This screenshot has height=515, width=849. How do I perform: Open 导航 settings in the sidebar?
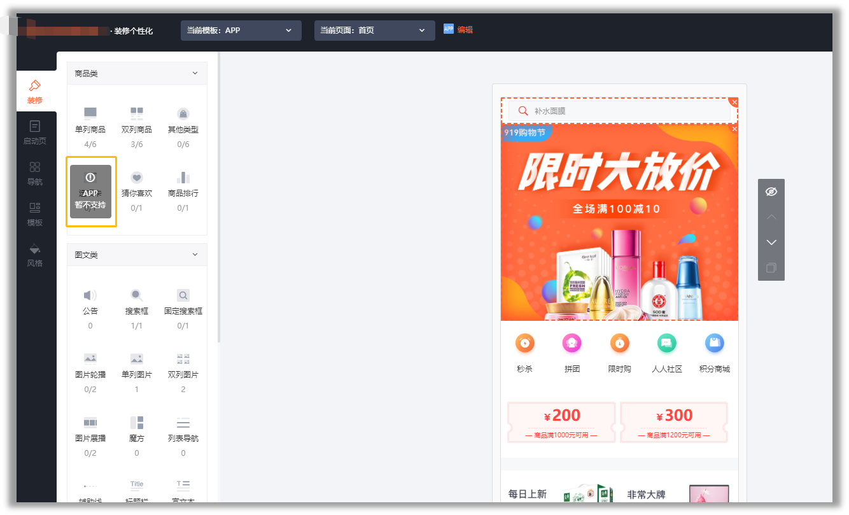35,173
